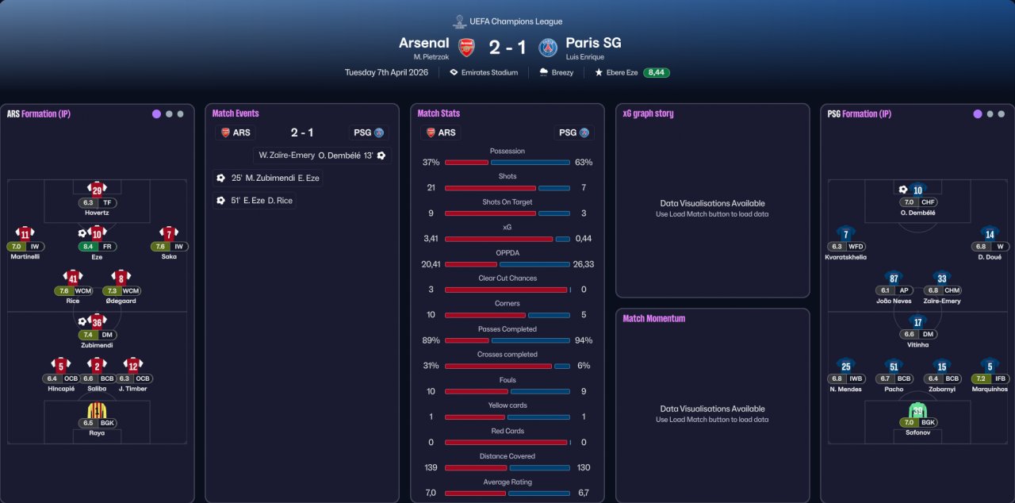This screenshot has width=1015, height=503.
Task: Click the UEFA Champions League trophy icon
Action: (x=458, y=21)
